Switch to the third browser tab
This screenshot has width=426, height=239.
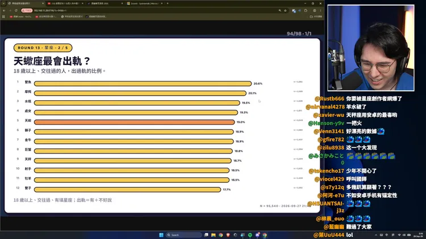point(105,3)
